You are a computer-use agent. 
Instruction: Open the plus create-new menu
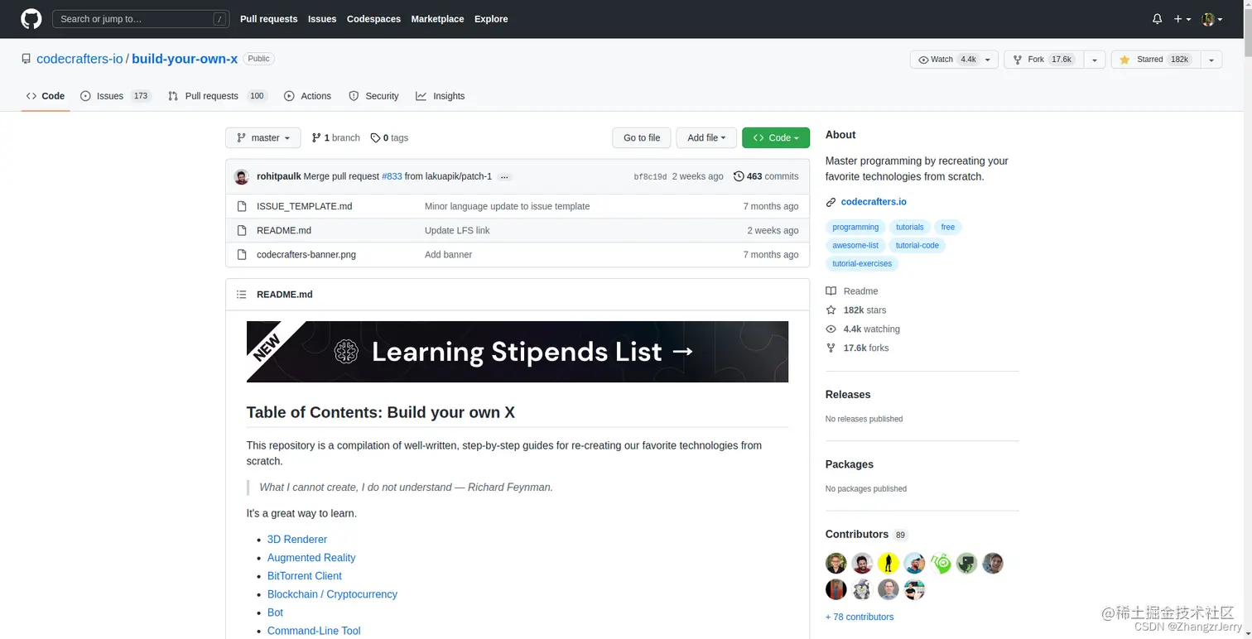[x=1182, y=19]
